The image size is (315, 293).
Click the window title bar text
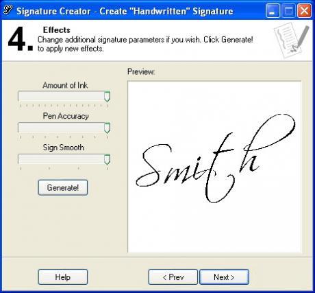pyautogui.click(x=125, y=11)
